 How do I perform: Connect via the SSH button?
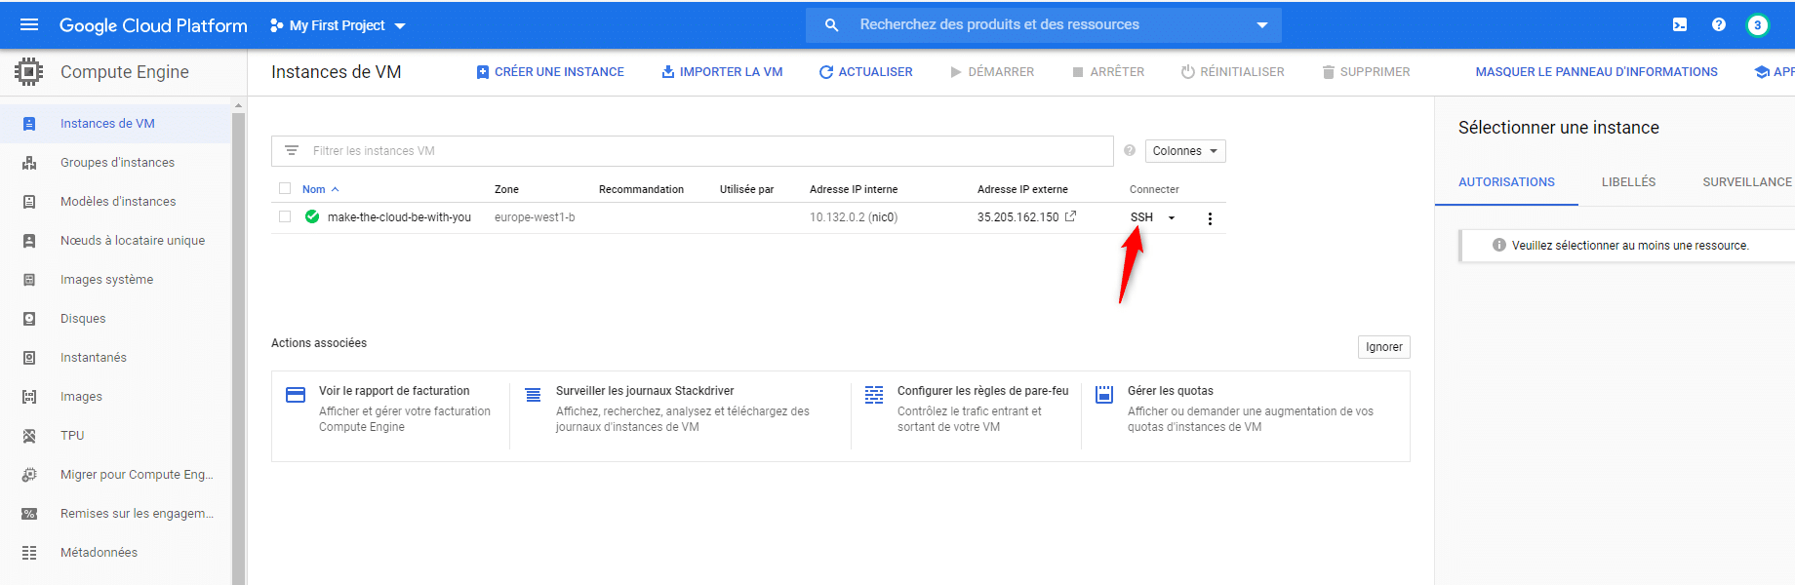coord(1141,217)
